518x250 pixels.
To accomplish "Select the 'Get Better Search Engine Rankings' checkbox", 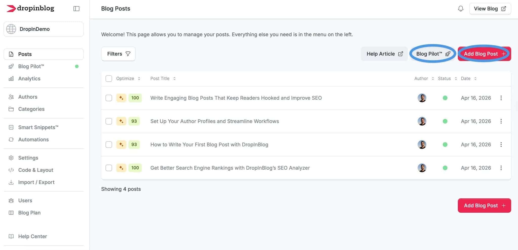I will (109, 168).
